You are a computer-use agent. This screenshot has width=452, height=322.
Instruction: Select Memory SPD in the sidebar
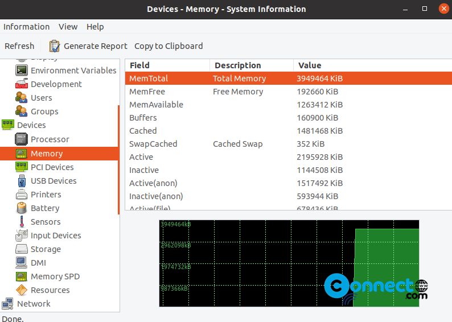click(55, 276)
